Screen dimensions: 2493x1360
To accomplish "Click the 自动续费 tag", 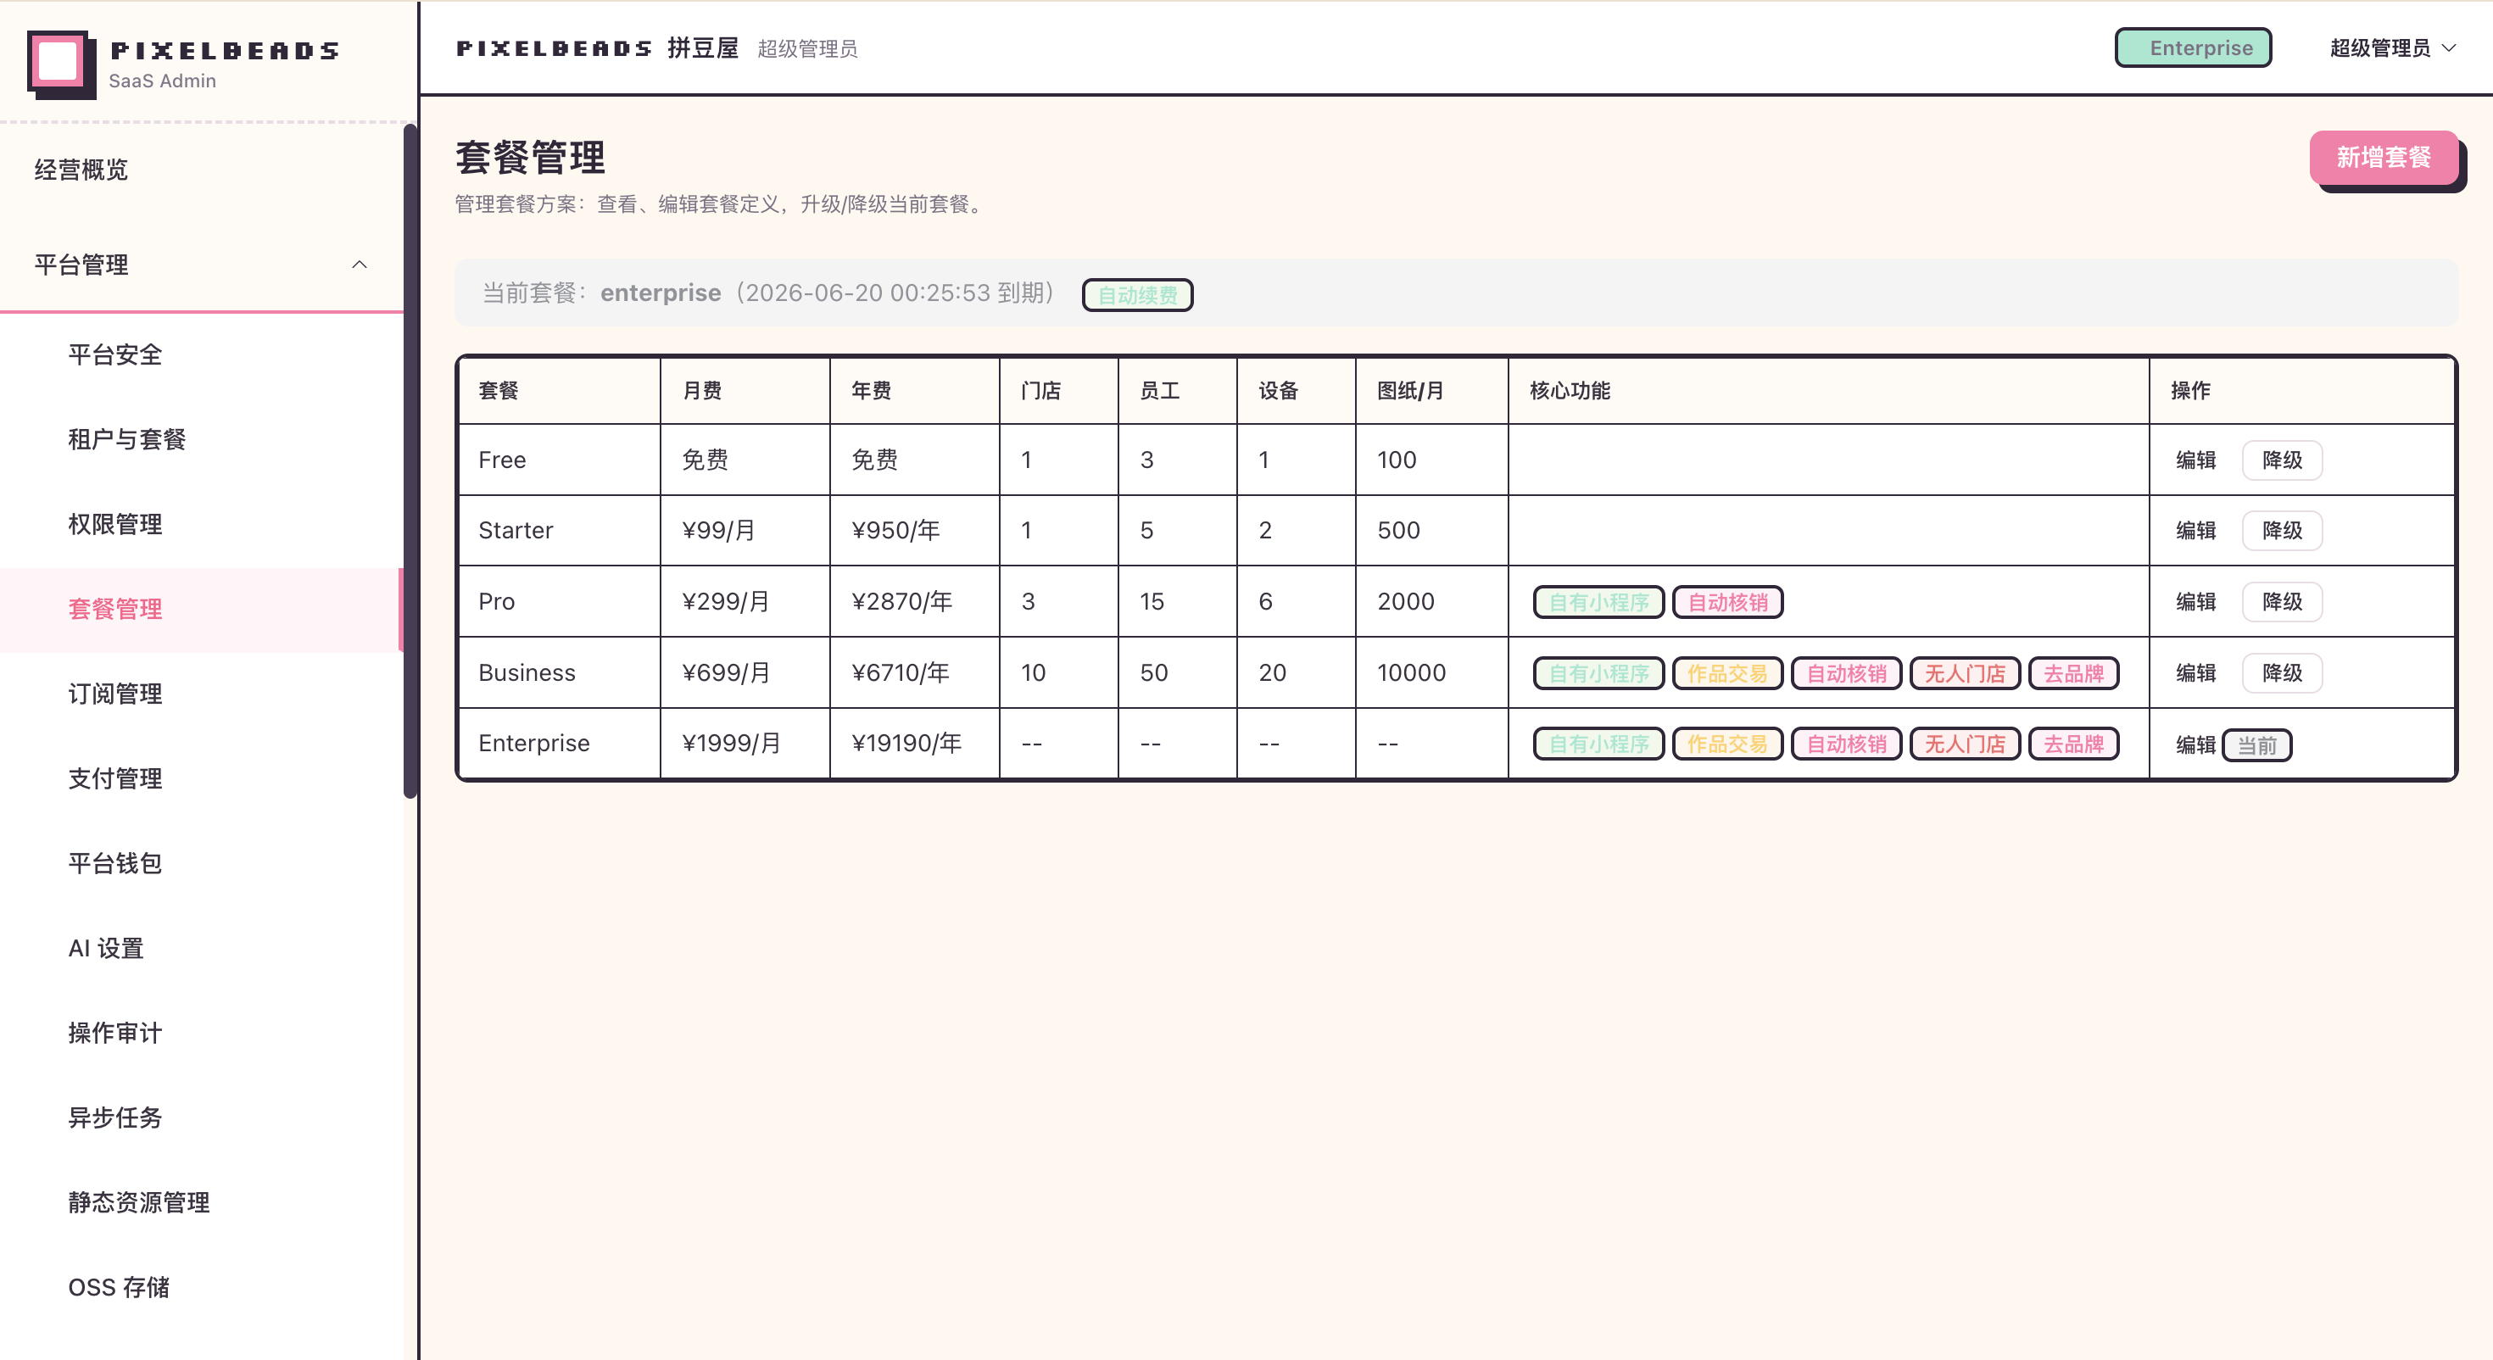I will point(1137,294).
